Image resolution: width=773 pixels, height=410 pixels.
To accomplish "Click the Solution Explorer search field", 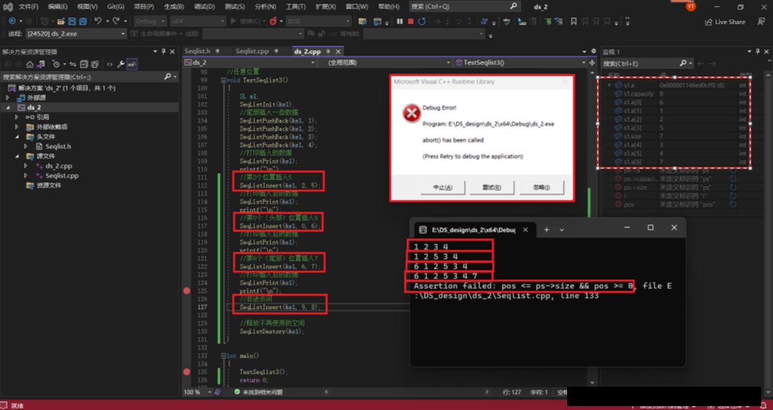I will pyautogui.click(x=89, y=77).
